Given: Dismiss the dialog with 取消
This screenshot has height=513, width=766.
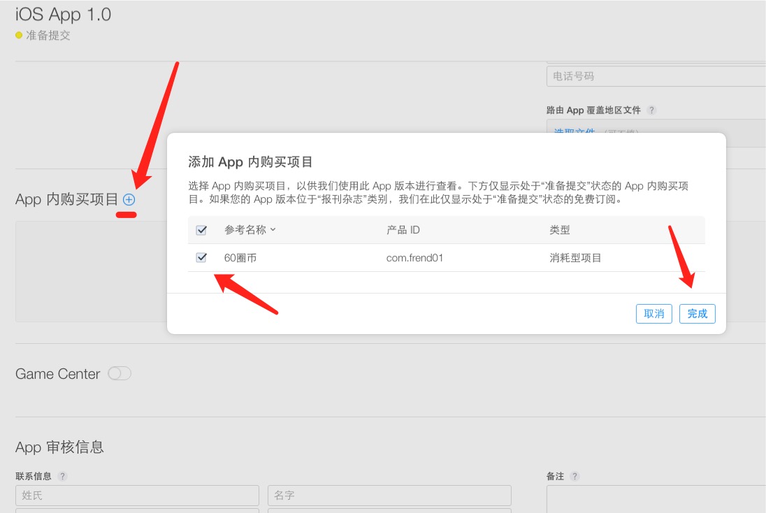Looking at the screenshot, I should (x=653, y=314).
